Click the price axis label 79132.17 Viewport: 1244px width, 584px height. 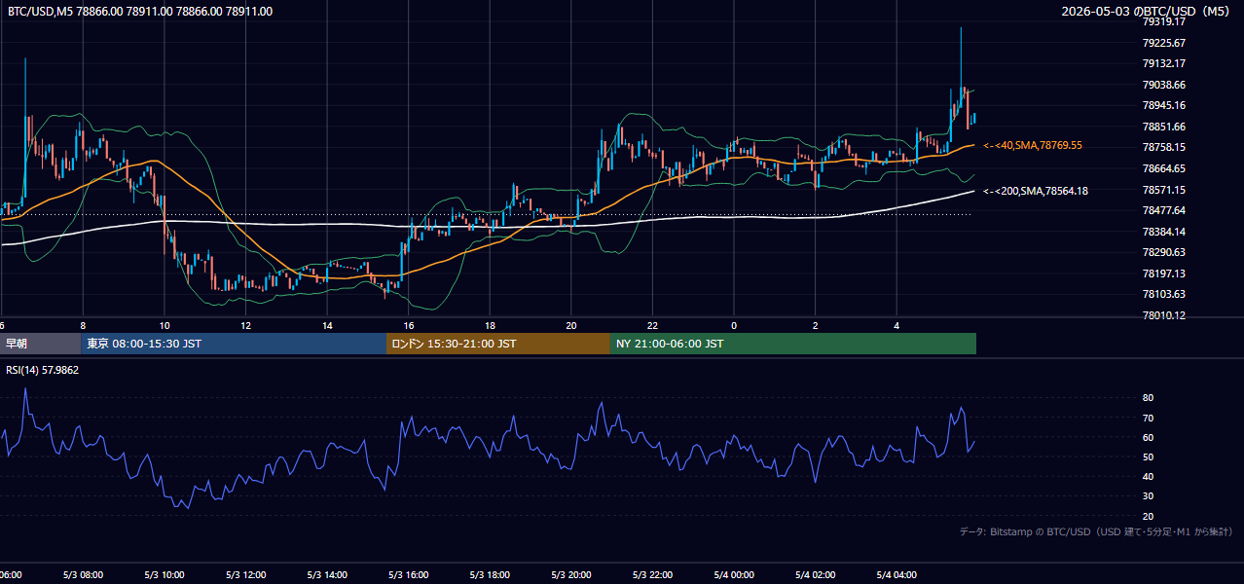coord(1163,63)
